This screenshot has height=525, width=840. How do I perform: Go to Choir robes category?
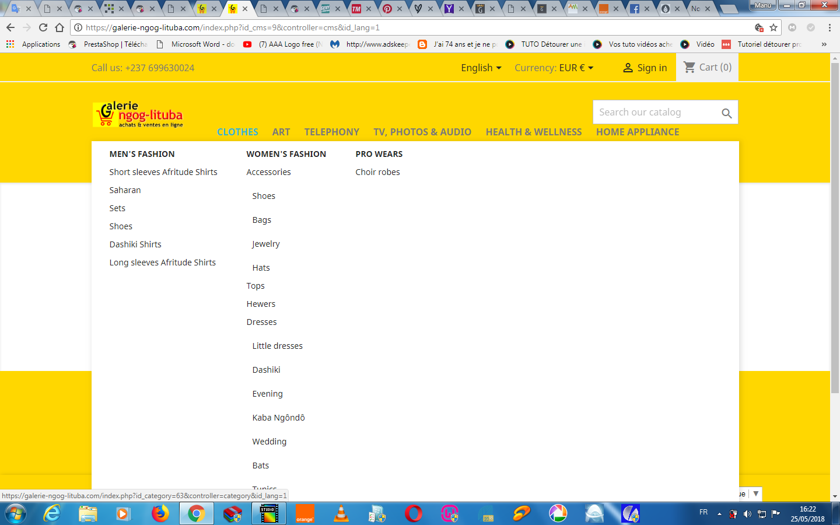click(377, 172)
